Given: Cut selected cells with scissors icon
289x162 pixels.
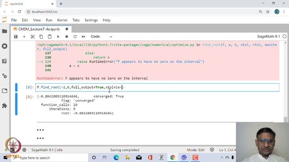Looking at the screenshot, I should pyautogui.click(x=33, y=36).
